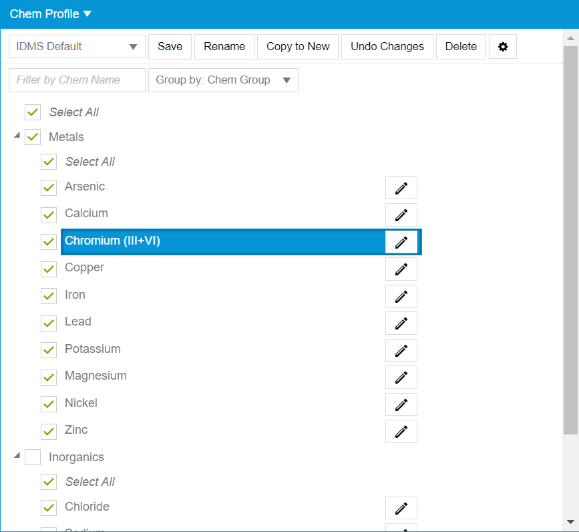The image size is (579, 532).
Task: Edit the selected Chromium (III+VI) entry
Action: pyautogui.click(x=401, y=242)
